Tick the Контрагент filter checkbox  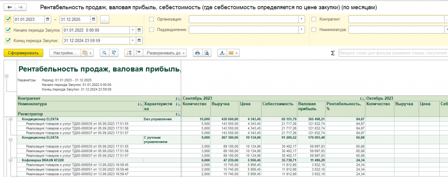click(314, 20)
